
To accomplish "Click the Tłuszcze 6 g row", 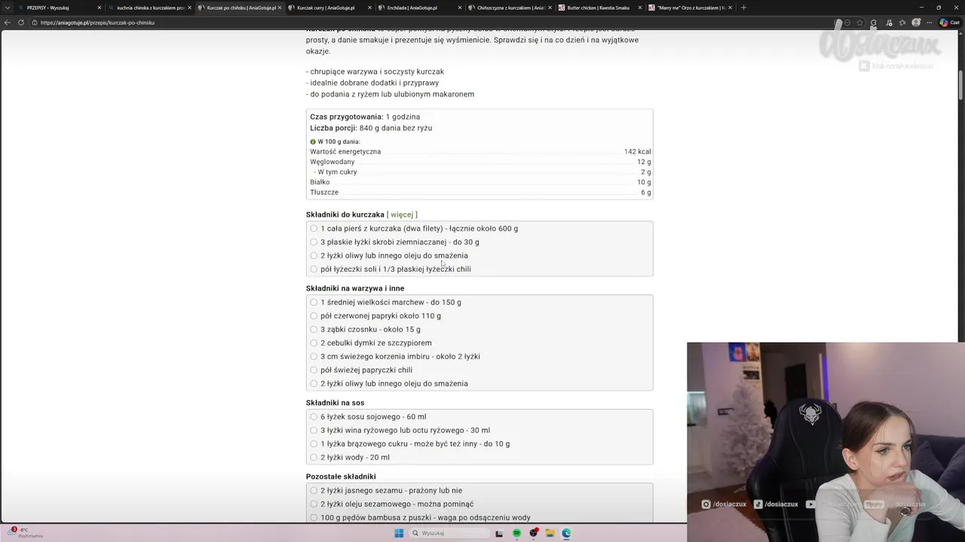I will pyautogui.click(x=480, y=192).
